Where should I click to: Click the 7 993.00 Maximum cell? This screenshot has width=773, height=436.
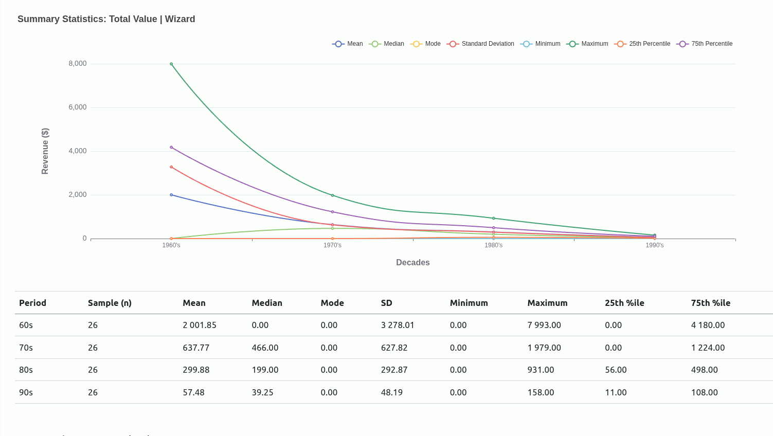click(x=544, y=325)
